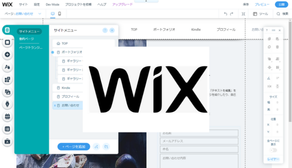Screen dimensions: 292x168
Task: Click the blue 公開 publish button
Action: click(x=282, y=5)
